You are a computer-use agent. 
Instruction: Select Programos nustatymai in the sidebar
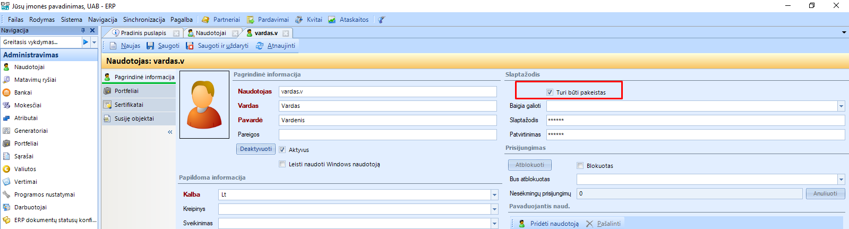tap(44, 194)
